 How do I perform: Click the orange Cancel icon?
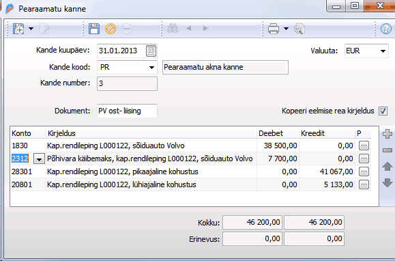pos(111,29)
